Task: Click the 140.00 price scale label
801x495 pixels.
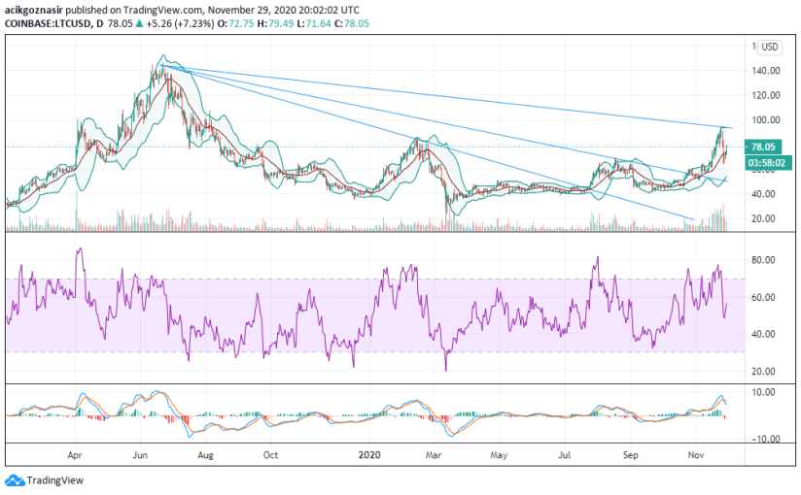Action: (766, 71)
